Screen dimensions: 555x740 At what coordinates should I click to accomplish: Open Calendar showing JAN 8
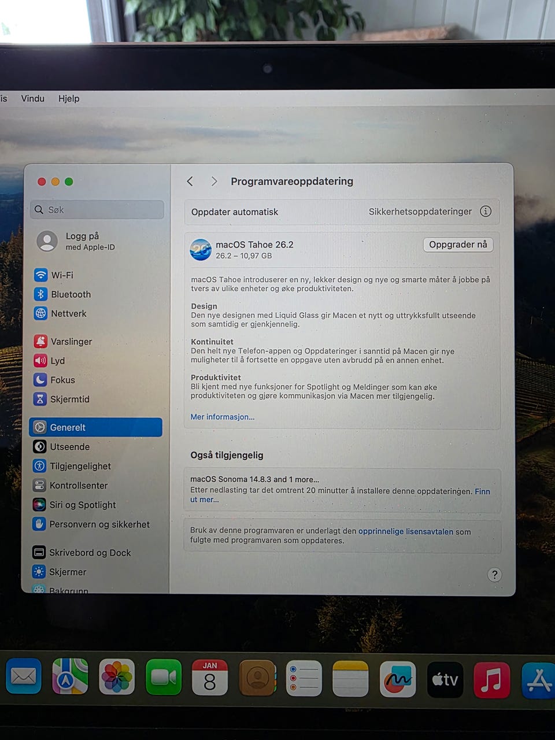coord(210,677)
